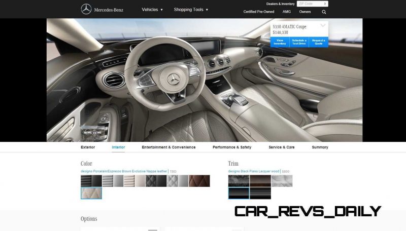This screenshot has width=406, height=231.
Task: Select the Interior tab
Action: click(118, 147)
